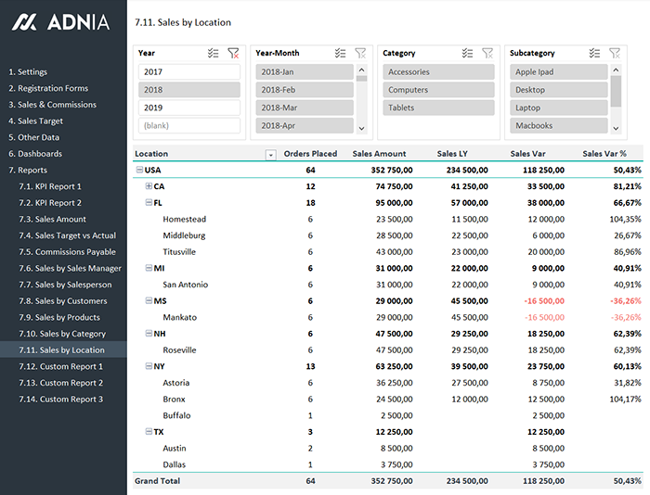
Task: Go to 6. Dashboards in sidebar
Action: pyautogui.click(x=35, y=154)
